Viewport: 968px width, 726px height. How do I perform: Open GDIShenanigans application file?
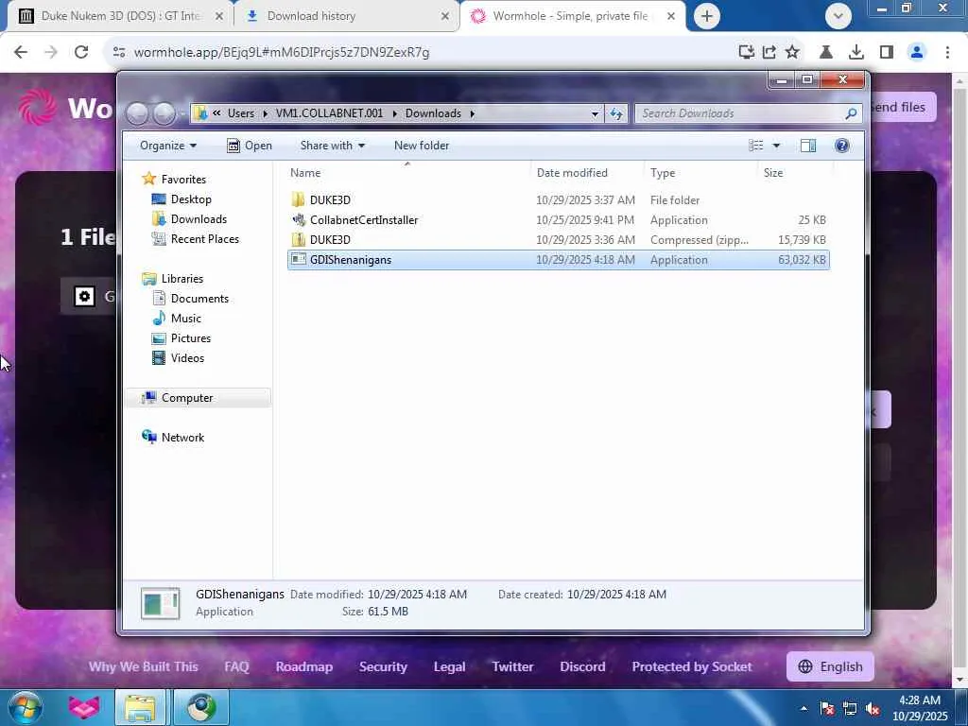(558, 260)
